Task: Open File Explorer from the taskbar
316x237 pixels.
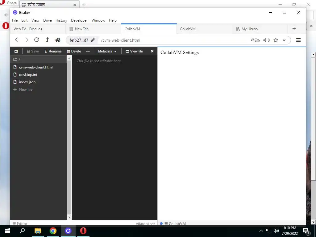Action: [38, 231]
